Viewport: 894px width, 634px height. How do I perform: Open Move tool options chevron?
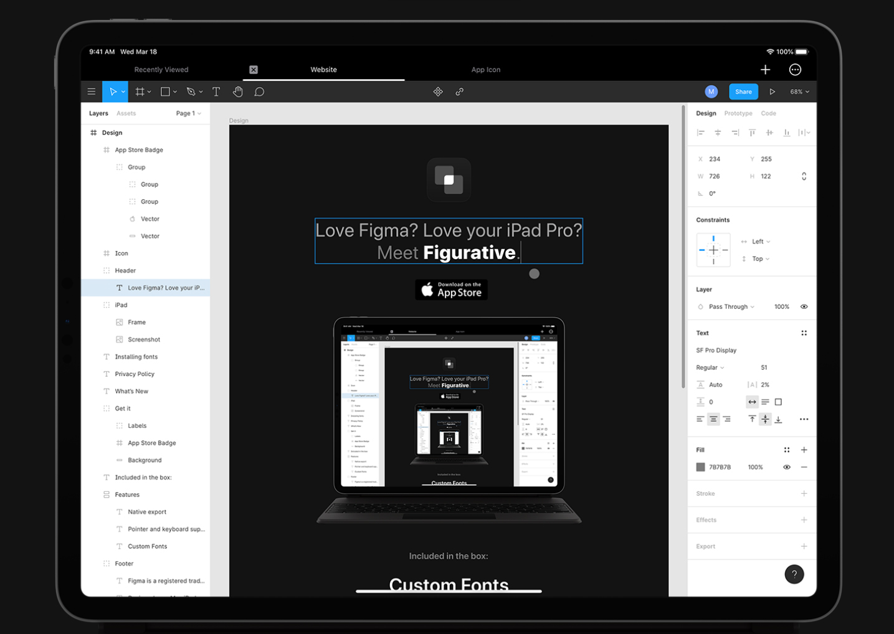[123, 92]
